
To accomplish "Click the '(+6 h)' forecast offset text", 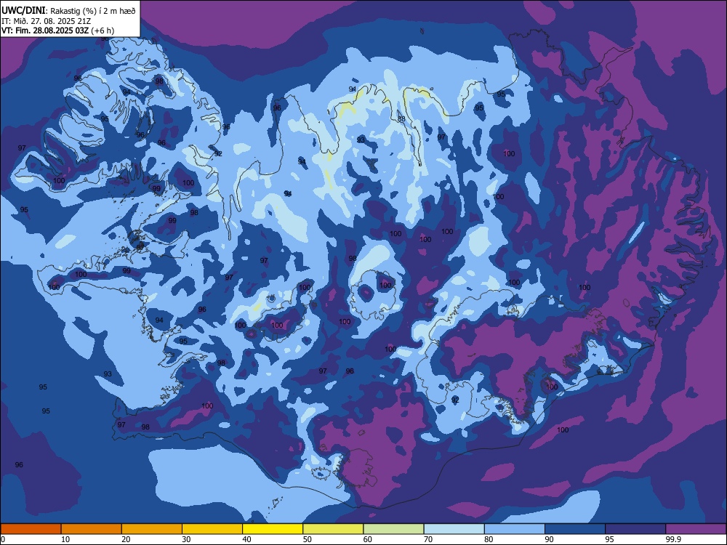I will 103,31.
